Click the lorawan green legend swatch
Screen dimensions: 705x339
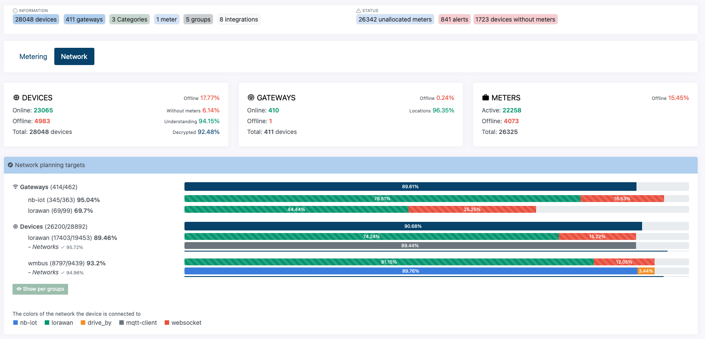(47, 323)
